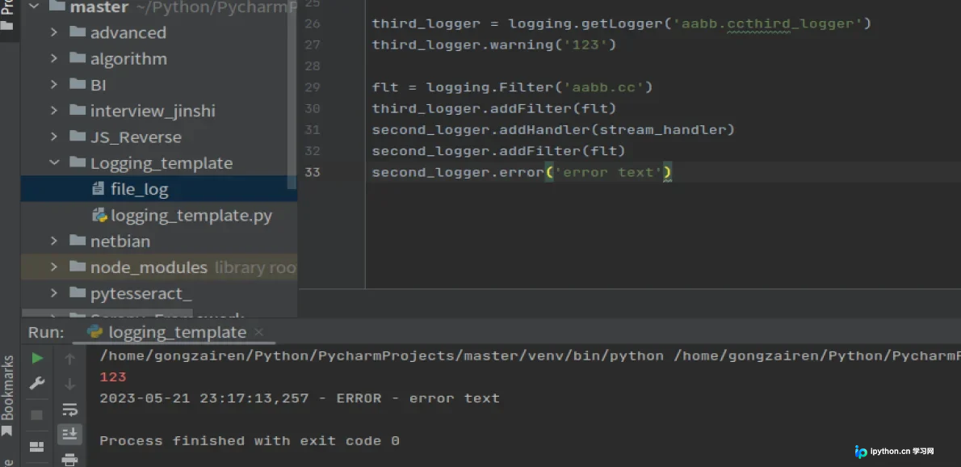Click the down stack trace arrow
The width and height of the screenshot is (961, 467).
pyautogui.click(x=70, y=385)
